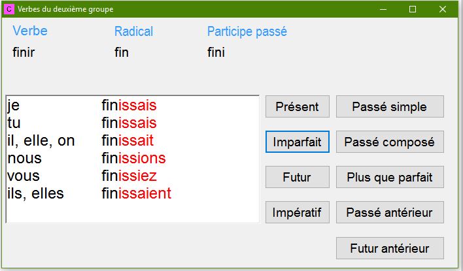
Task: Display the Futur conjugation
Action: (298, 177)
